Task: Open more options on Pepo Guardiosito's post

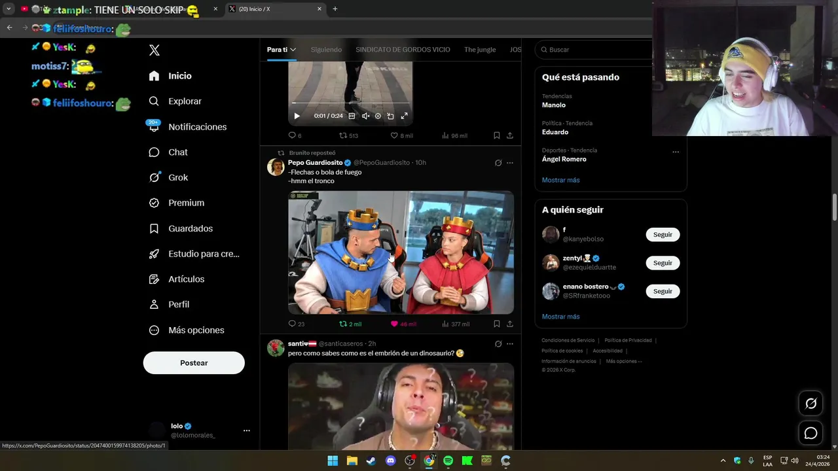Action: (510, 163)
